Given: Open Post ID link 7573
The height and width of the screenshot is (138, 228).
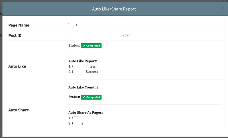Looking at the screenshot, I should [x=126, y=35].
